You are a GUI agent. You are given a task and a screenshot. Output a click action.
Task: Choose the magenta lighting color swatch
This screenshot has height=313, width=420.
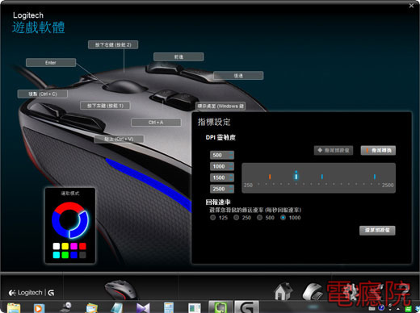[x=73, y=246]
